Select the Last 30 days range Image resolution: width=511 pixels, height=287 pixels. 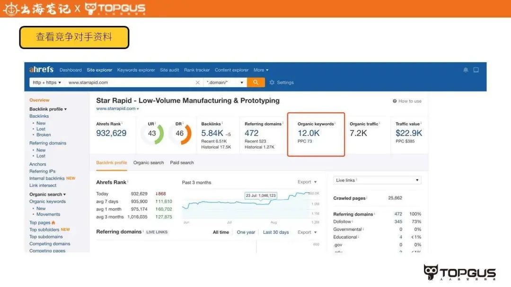click(x=276, y=232)
